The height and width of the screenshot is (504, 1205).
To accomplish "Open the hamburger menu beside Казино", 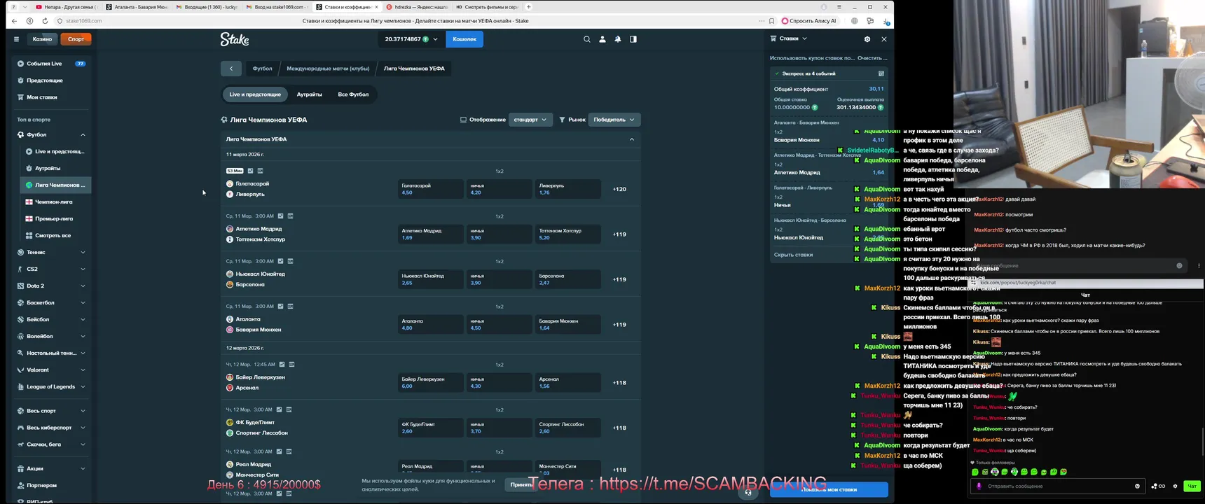I will (x=16, y=39).
